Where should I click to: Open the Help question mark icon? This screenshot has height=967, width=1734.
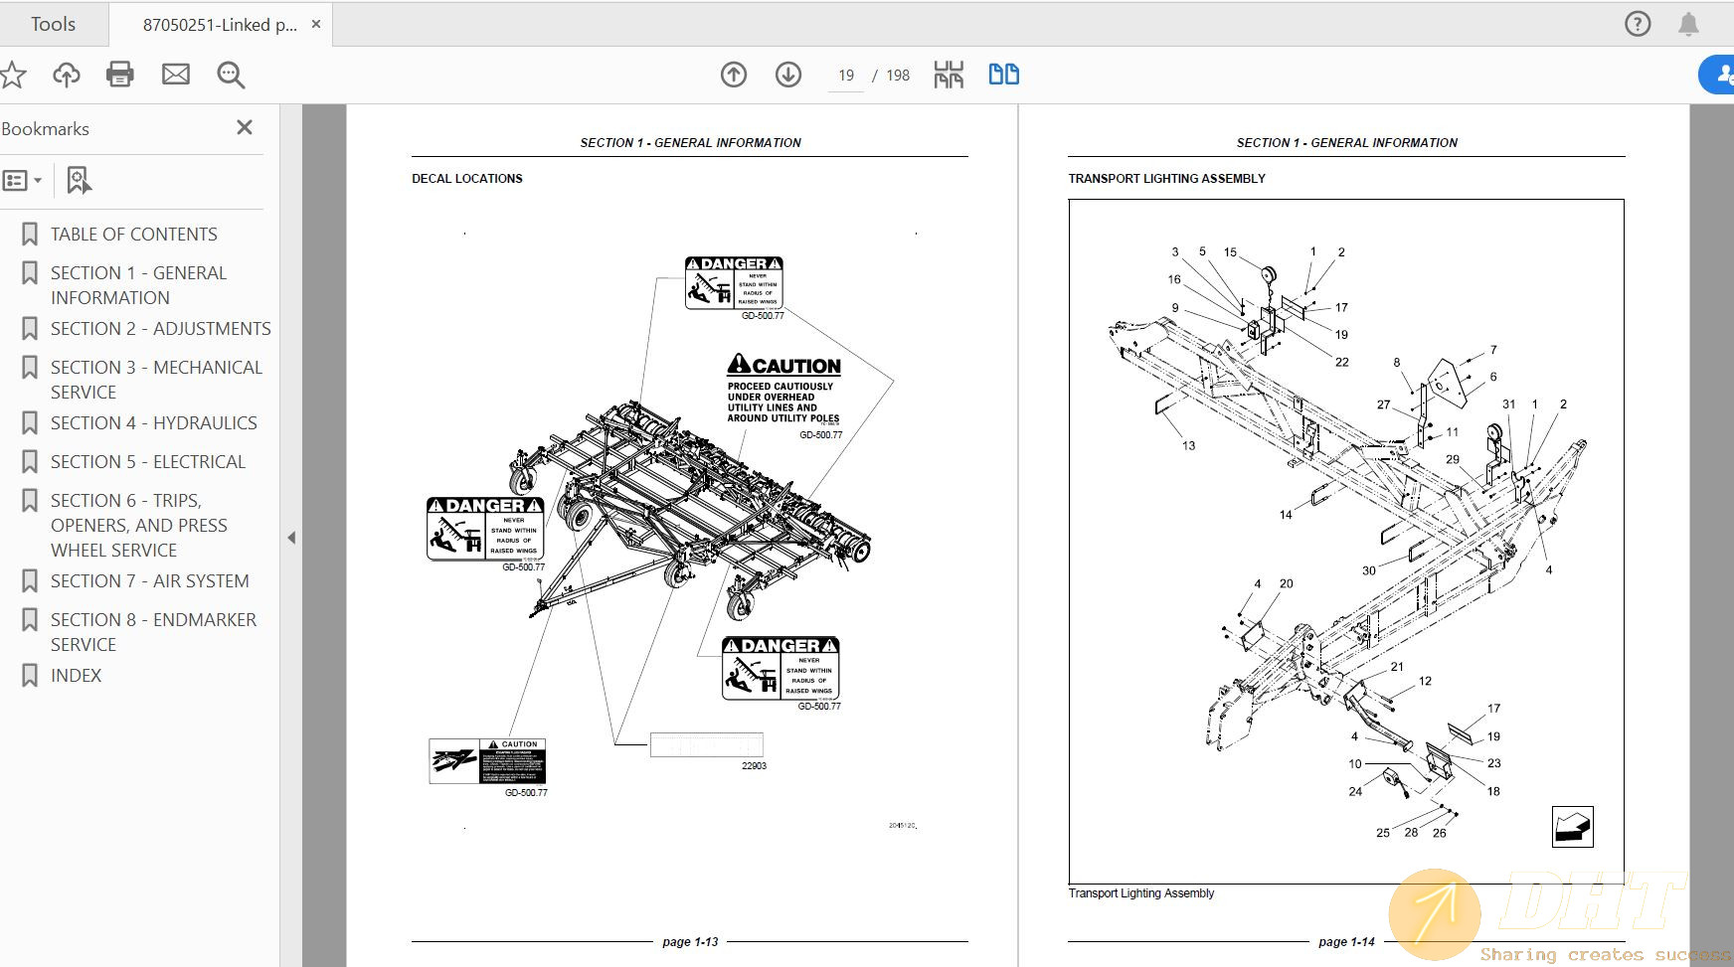coord(1637,23)
